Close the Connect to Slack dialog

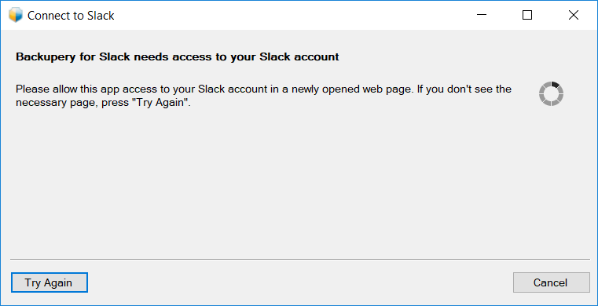point(573,15)
